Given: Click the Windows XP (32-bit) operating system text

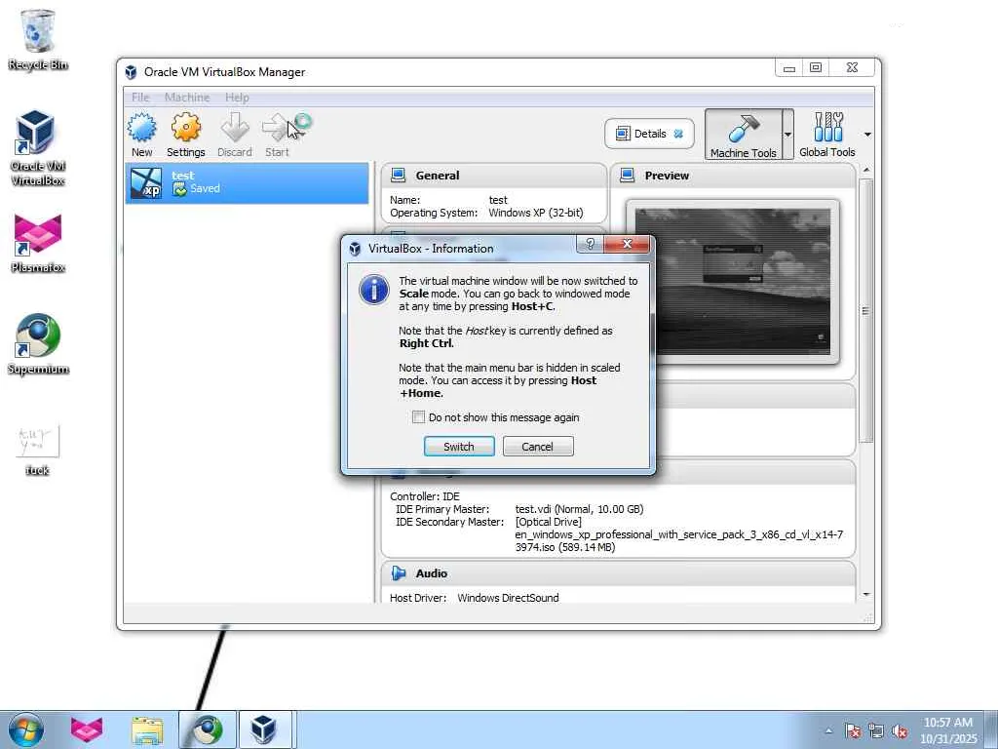Looking at the screenshot, I should point(535,213).
